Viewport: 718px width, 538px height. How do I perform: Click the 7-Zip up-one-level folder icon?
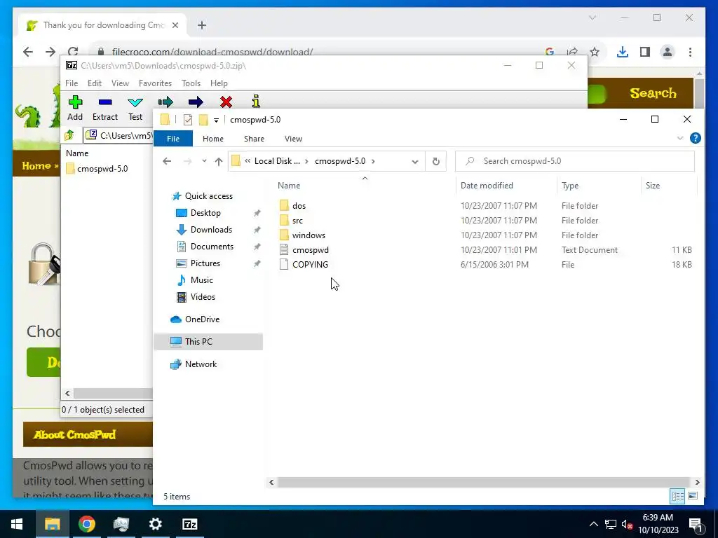pos(69,135)
